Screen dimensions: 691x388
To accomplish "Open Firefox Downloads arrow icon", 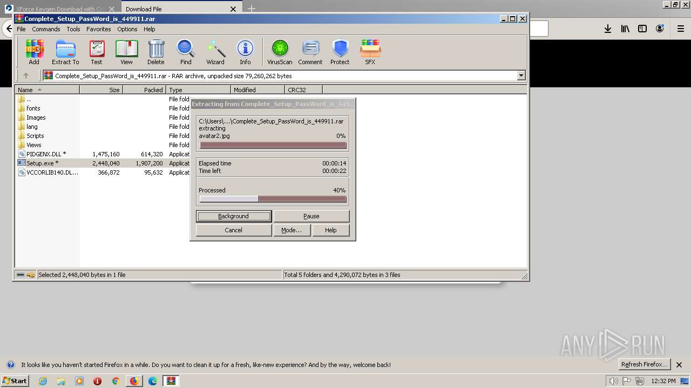I will (x=608, y=29).
